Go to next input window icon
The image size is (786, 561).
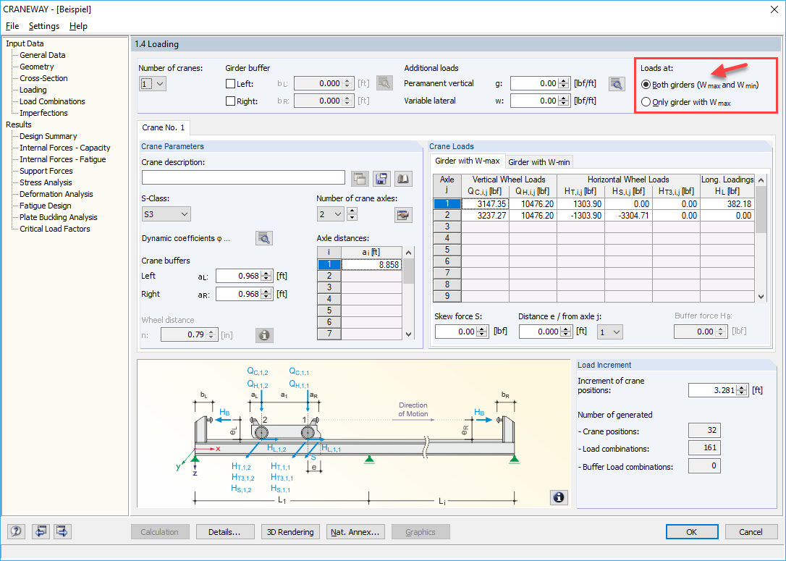[62, 531]
